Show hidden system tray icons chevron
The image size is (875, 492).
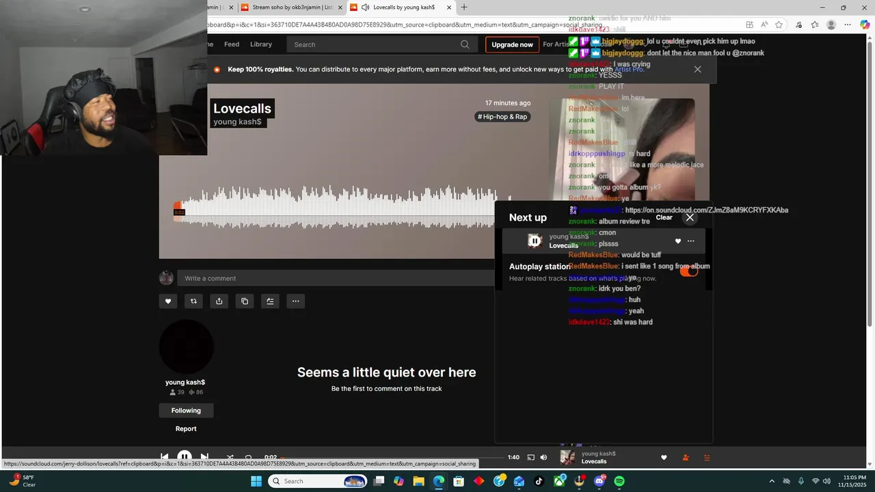point(772,481)
